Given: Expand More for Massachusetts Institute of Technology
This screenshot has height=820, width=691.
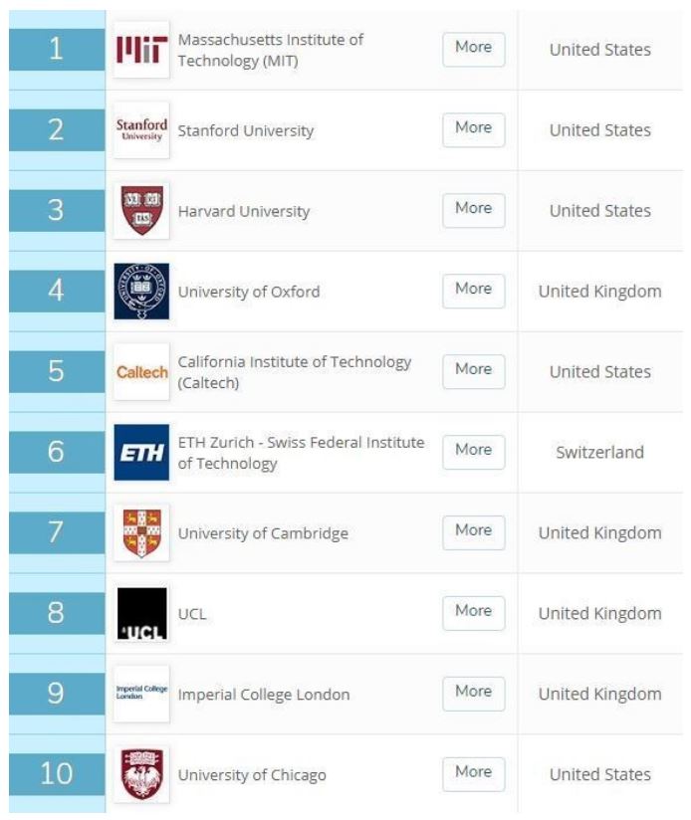Looking at the screenshot, I should pos(473,48).
